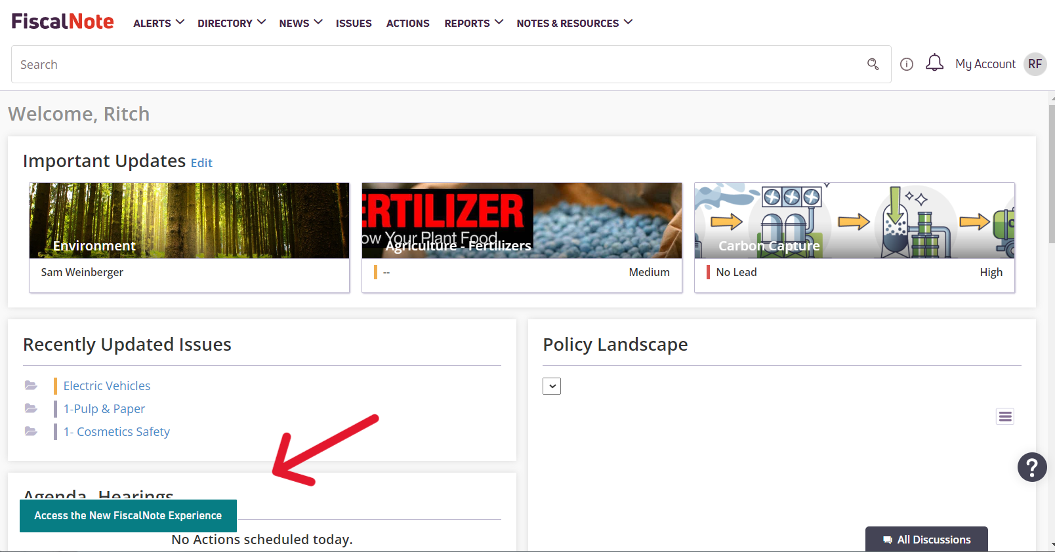Expand the News menu
The width and height of the screenshot is (1055, 552).
coord(300,23)
